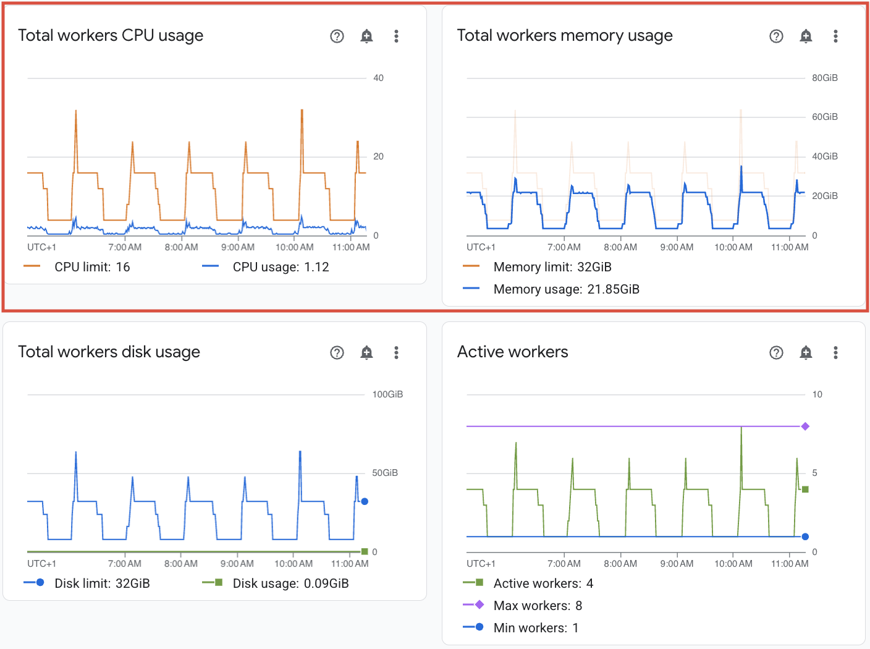
Task: Open more options for disk usage chart
Action: (396, 353)
